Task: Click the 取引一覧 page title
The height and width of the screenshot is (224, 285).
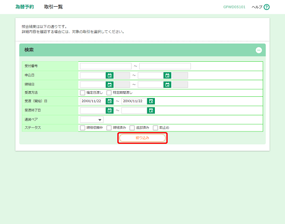Action: click(53, 7)
